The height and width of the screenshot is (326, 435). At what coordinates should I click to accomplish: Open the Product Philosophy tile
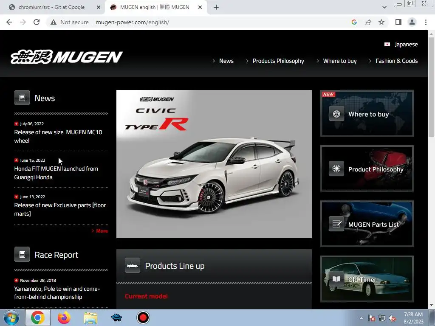pos(367,169)
